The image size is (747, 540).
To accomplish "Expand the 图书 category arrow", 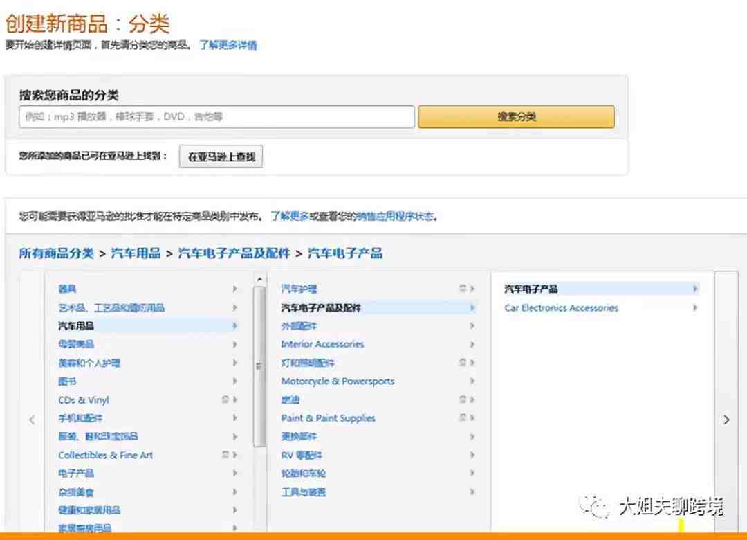I will click(x=235, y=381).
